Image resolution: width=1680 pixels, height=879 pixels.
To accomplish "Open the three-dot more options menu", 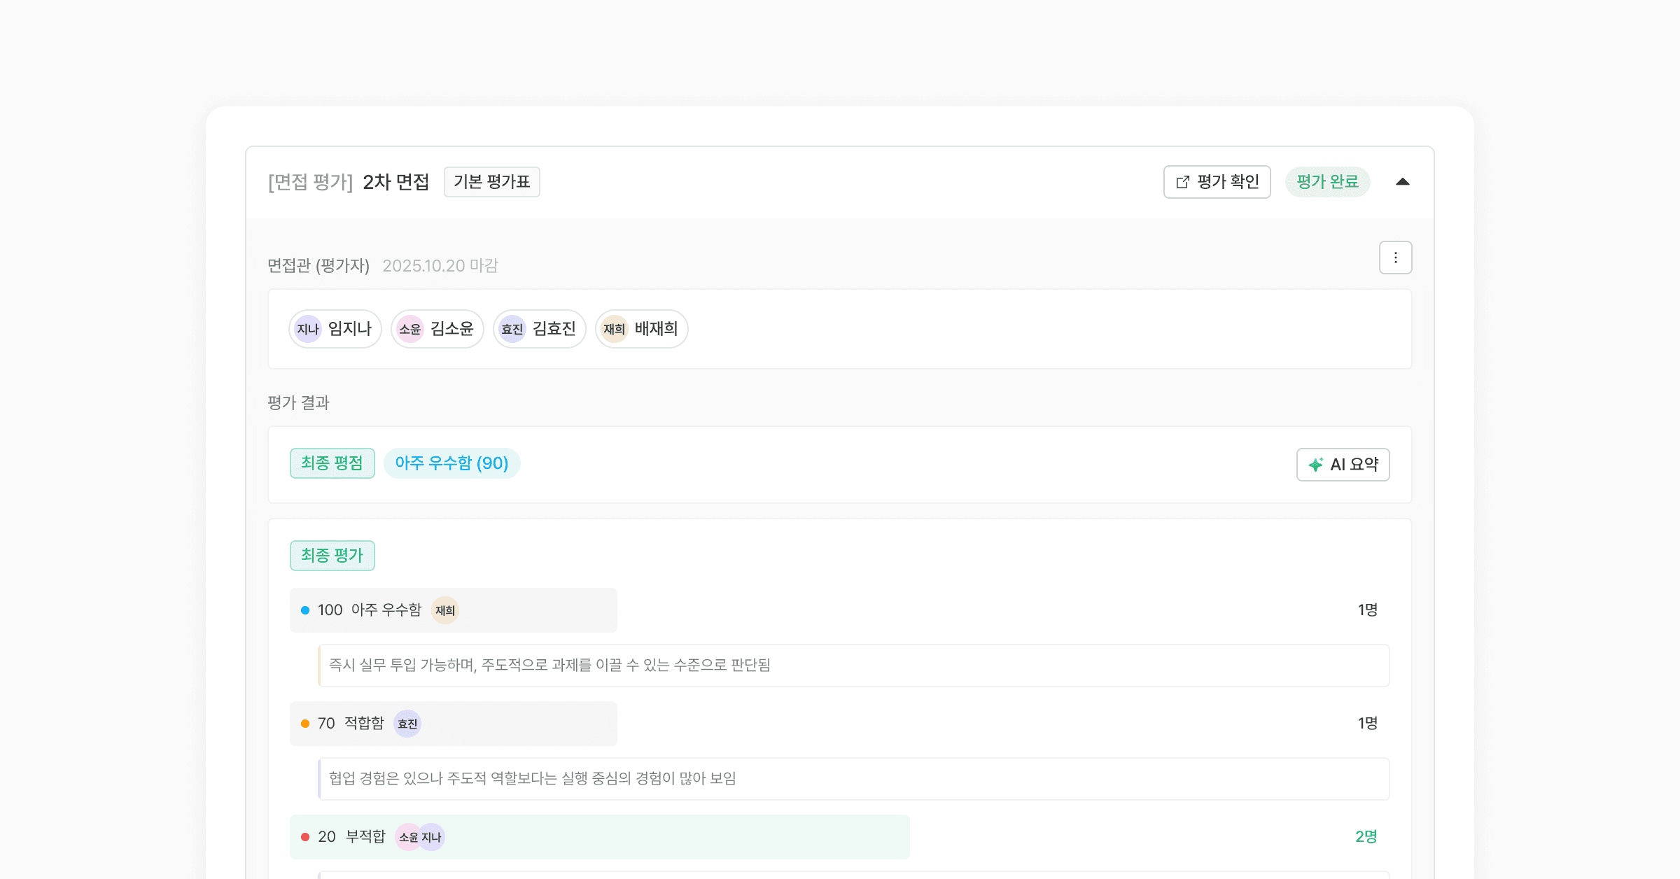I will pyautogui.click(x=1395, y=258).
